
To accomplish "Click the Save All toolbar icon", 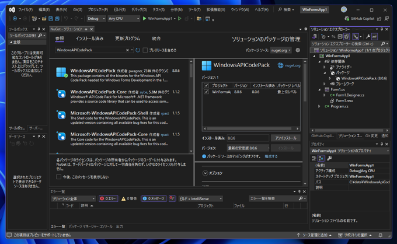I will point(57,19).
